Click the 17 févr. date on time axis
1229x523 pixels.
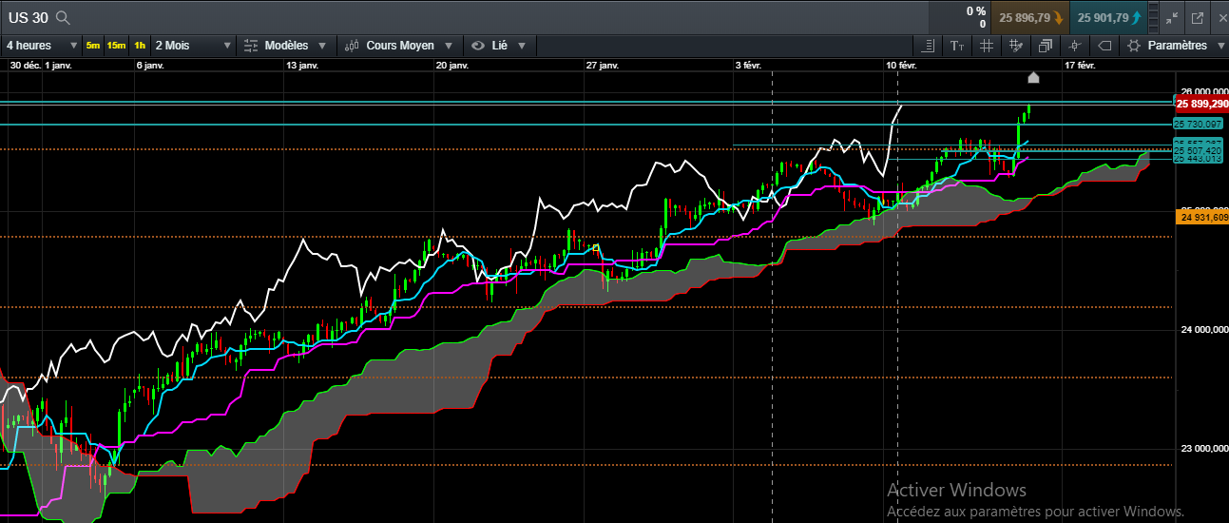pyautogui.click(x=1080, y=66)
